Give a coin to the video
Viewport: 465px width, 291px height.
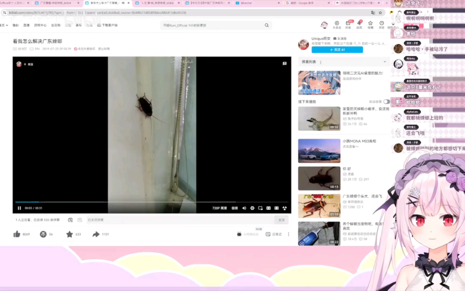click(43, 234)
